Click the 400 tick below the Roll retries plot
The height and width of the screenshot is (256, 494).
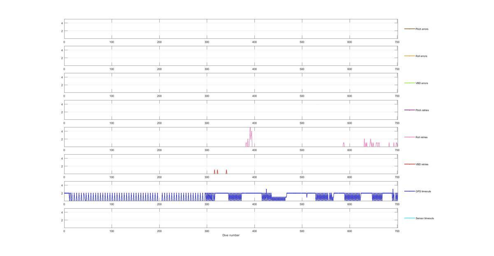254,150
